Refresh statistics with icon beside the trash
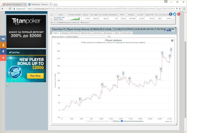This screenshot has width=203, height=133. [55, 23]
